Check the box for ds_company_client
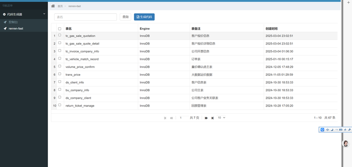This screenshot has width=352, height=167. [60, 97]
